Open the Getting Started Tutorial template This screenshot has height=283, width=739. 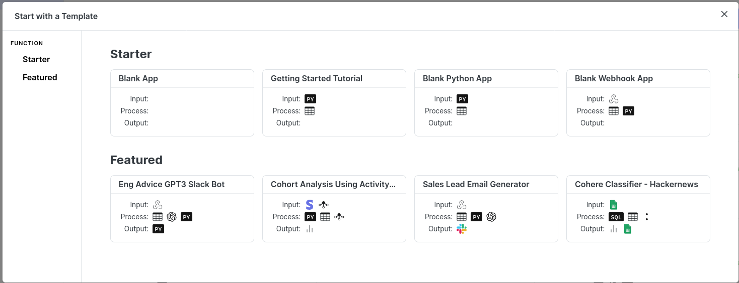[334, 103]
